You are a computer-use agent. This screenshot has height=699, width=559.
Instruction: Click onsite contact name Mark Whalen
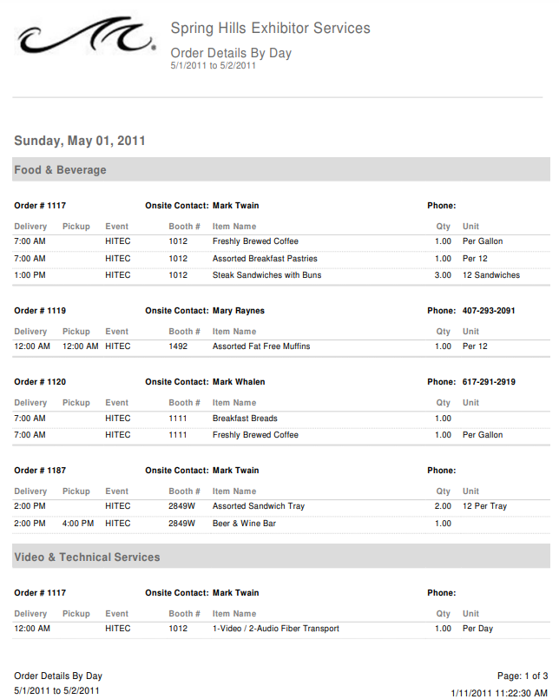[x=239, y=382]
